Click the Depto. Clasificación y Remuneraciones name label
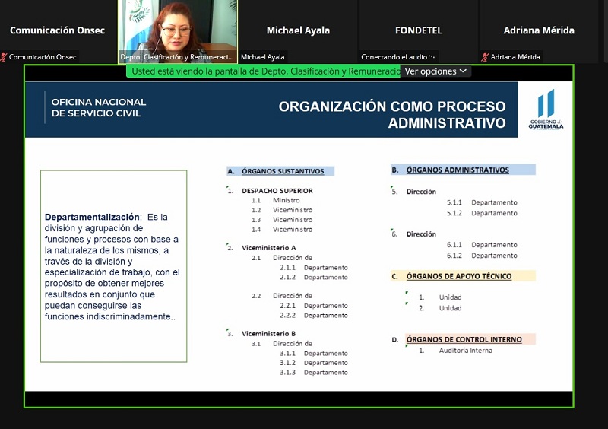The height and width of the screenshot is (429, 608). [177, 57]
